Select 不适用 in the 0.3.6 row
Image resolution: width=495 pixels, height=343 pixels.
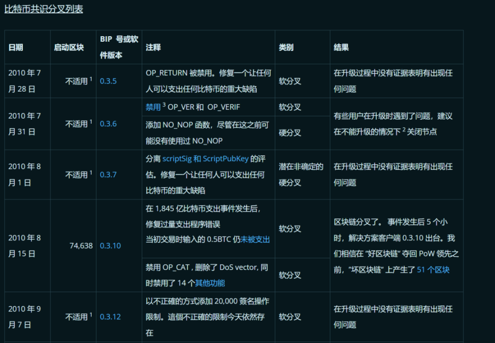tap(79, 124)
